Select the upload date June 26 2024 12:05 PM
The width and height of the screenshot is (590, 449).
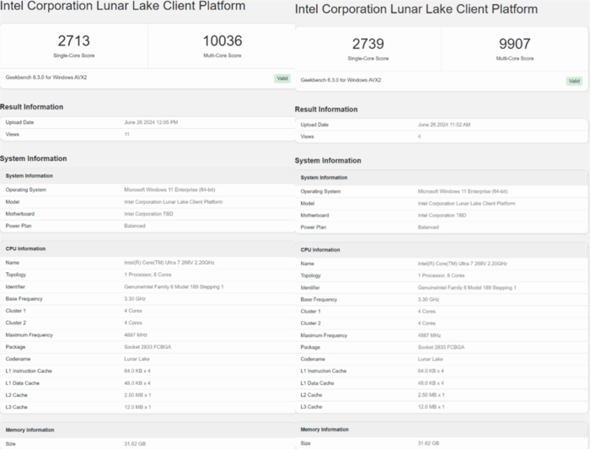click(x=151, y=122)
